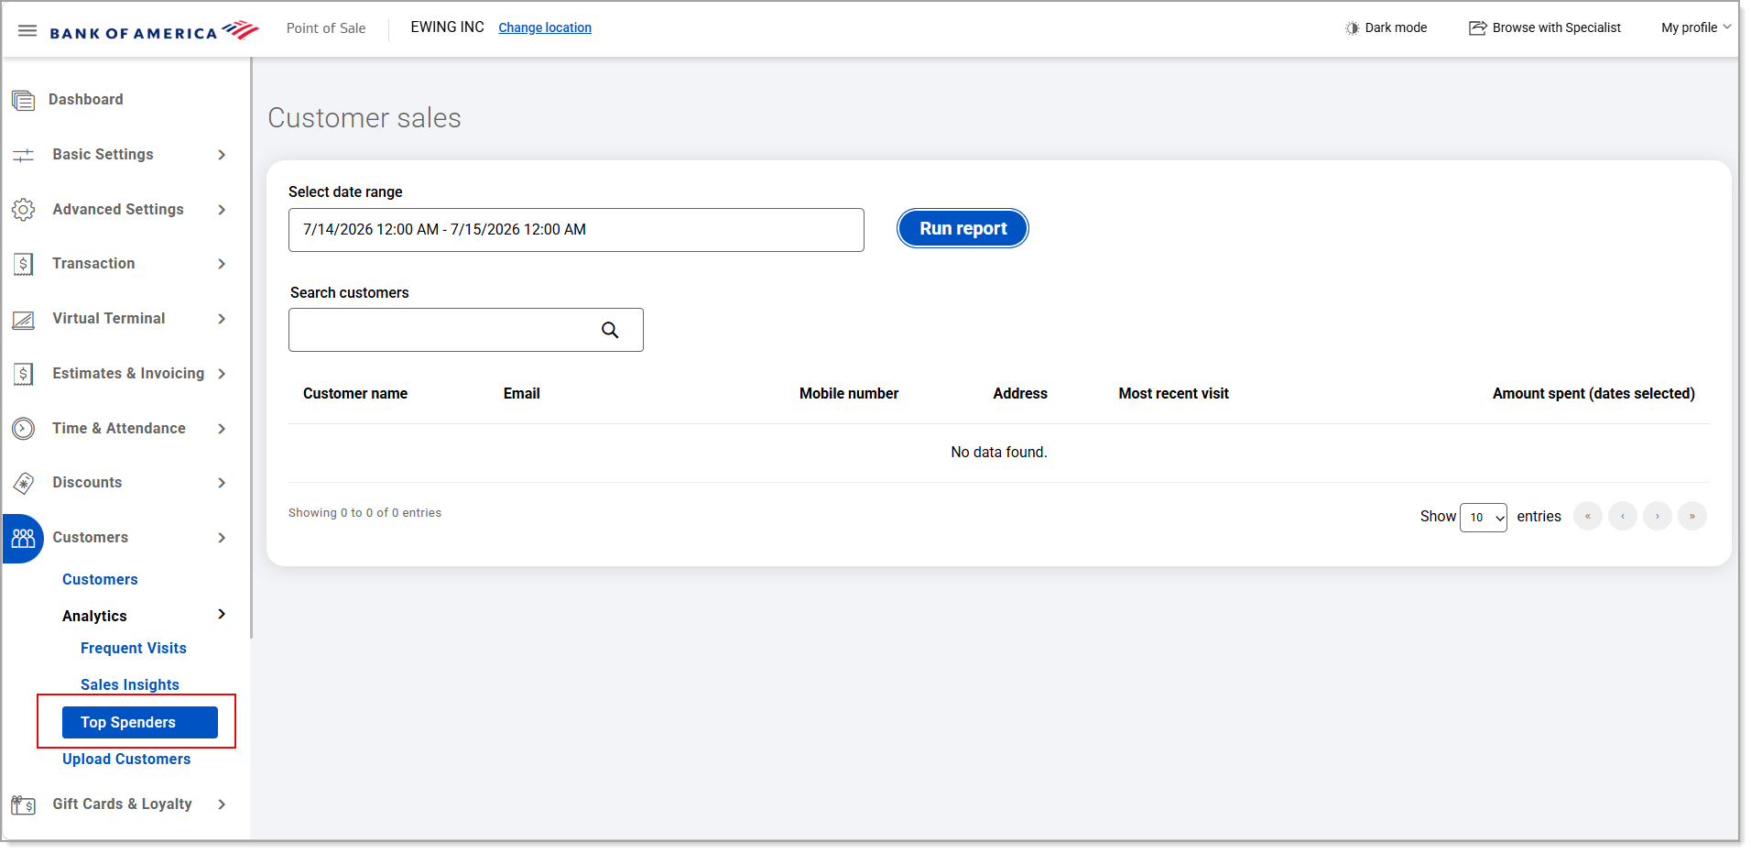The height and width of the screenshot is (853, 1751).
Task: Sort by Email column header
Action: point(522,394)
